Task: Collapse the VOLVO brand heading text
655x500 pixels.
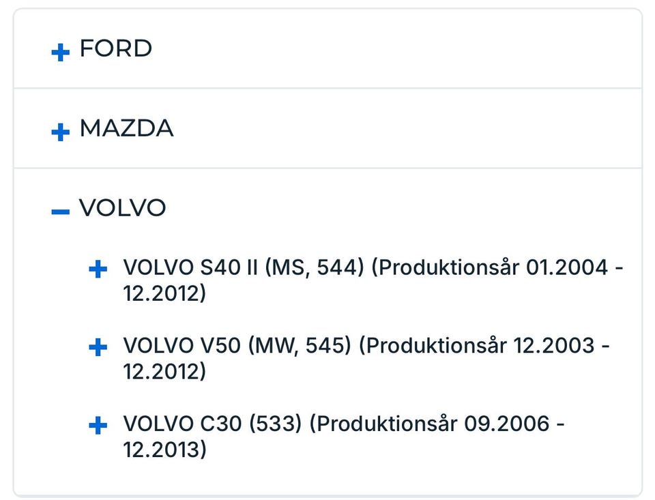Action: click(123, 208)
